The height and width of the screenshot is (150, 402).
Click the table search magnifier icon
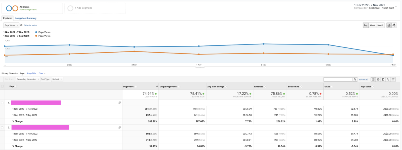(x=355, y=79)
